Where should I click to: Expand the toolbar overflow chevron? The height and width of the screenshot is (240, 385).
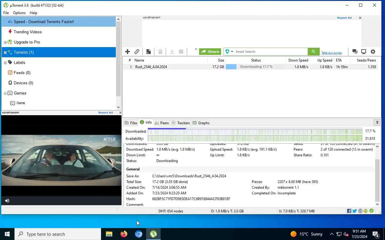pos(196,49)
